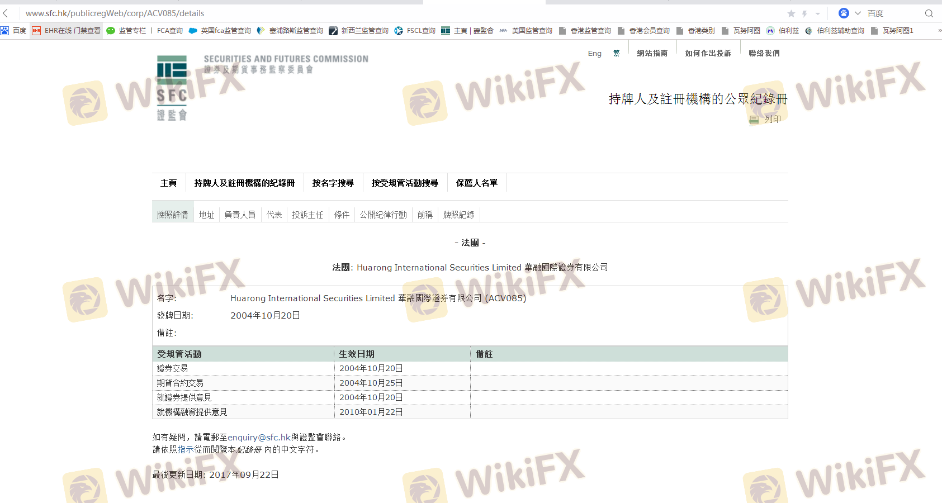Click the 列印 print link
This screenshot has width=942, height=503.
(773, 119)
